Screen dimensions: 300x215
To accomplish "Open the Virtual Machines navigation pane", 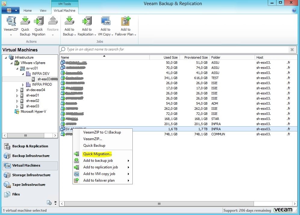I will pos(30,165).
